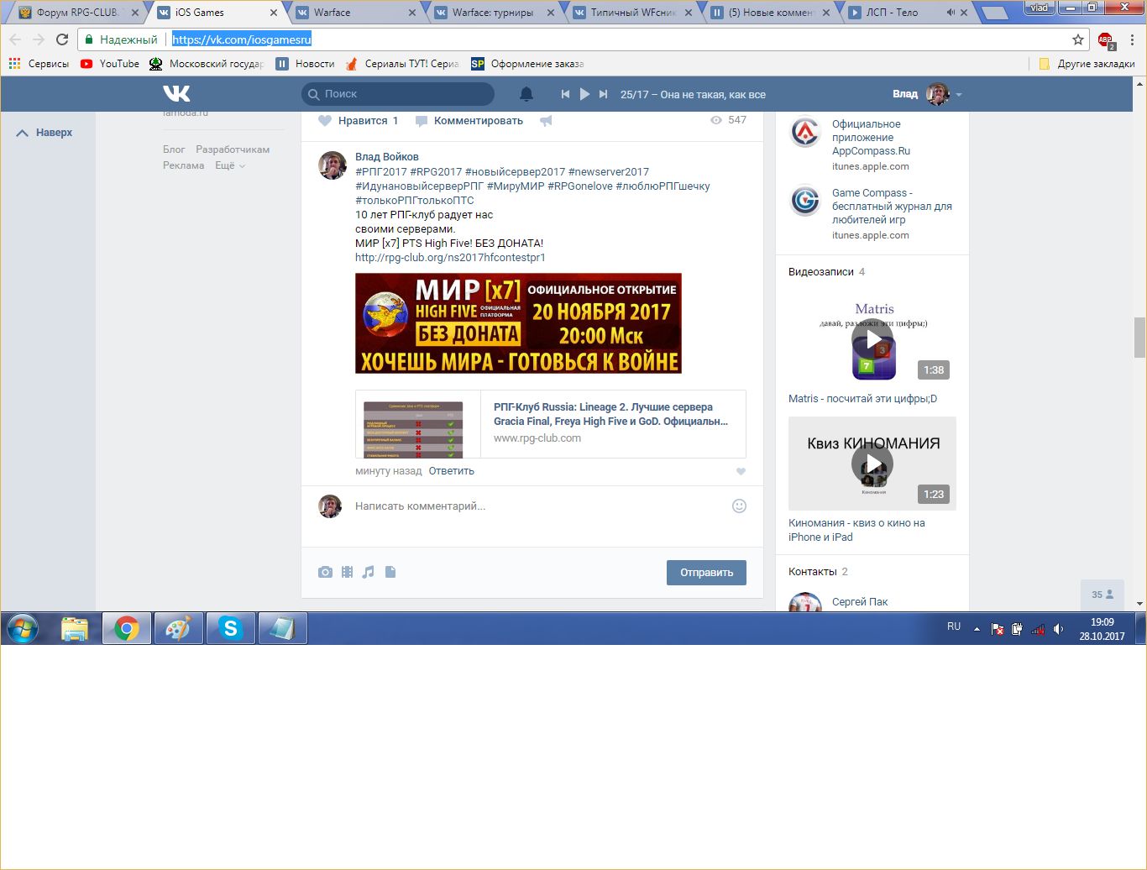Play the Квиз КИНОМАНИЯ video thumbnail
Screen dimensions: 1147x870
click(872, 464)
